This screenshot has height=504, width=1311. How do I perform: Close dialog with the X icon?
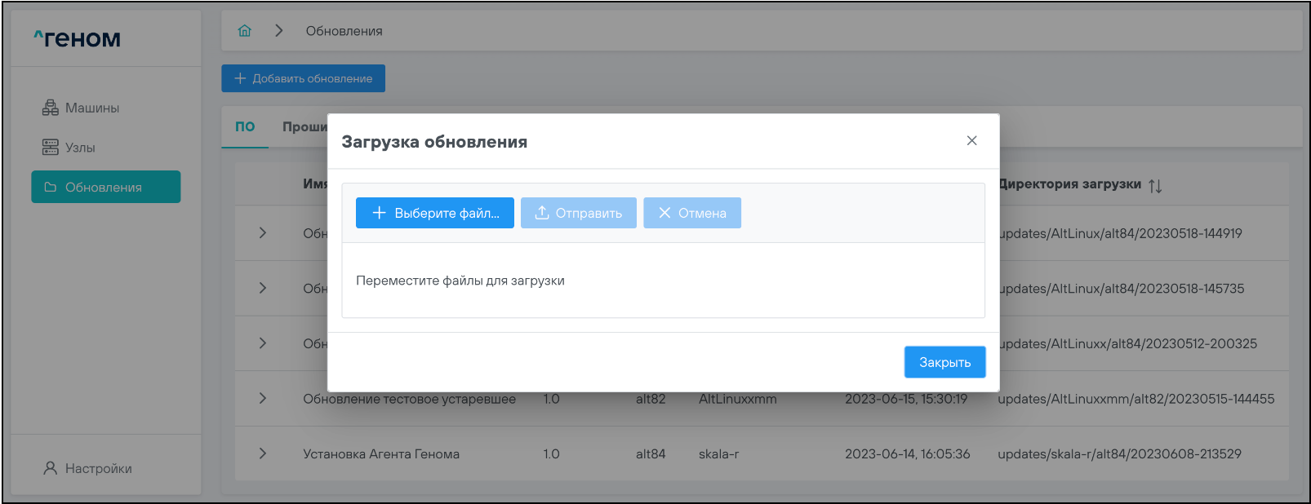tap(971, 141)
